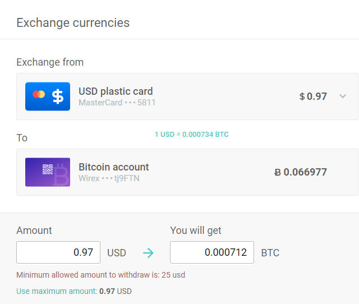
Task: Expand the USD plastic card dropdown chevron
Action: (x=343, y=96)
